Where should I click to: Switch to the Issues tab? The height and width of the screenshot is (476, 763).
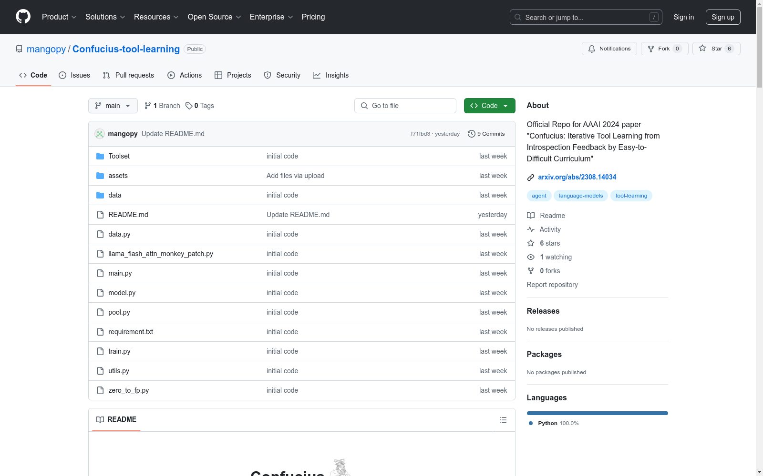pyautogui.click(x=74, y=75)
